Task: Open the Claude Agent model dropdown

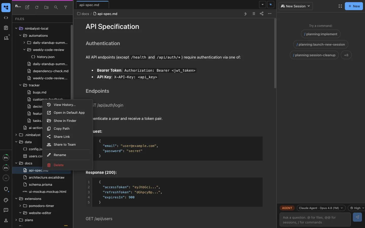Action: click(x=321, y=208)
